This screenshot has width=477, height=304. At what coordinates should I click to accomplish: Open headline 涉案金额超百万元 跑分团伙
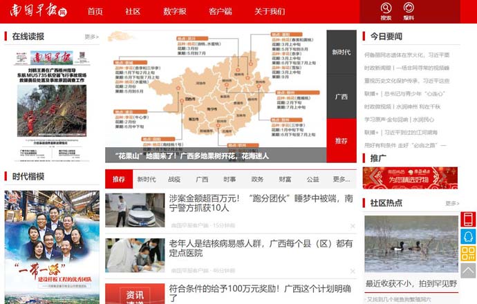click(x=261, y=203)
